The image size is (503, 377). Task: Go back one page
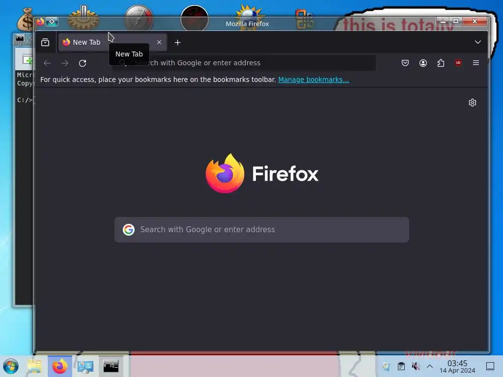pyautogui.click(x=47, y=63)
